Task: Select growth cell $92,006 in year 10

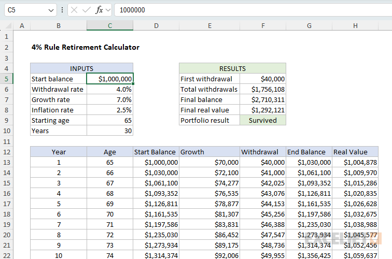Action: [x=209, y=255]
